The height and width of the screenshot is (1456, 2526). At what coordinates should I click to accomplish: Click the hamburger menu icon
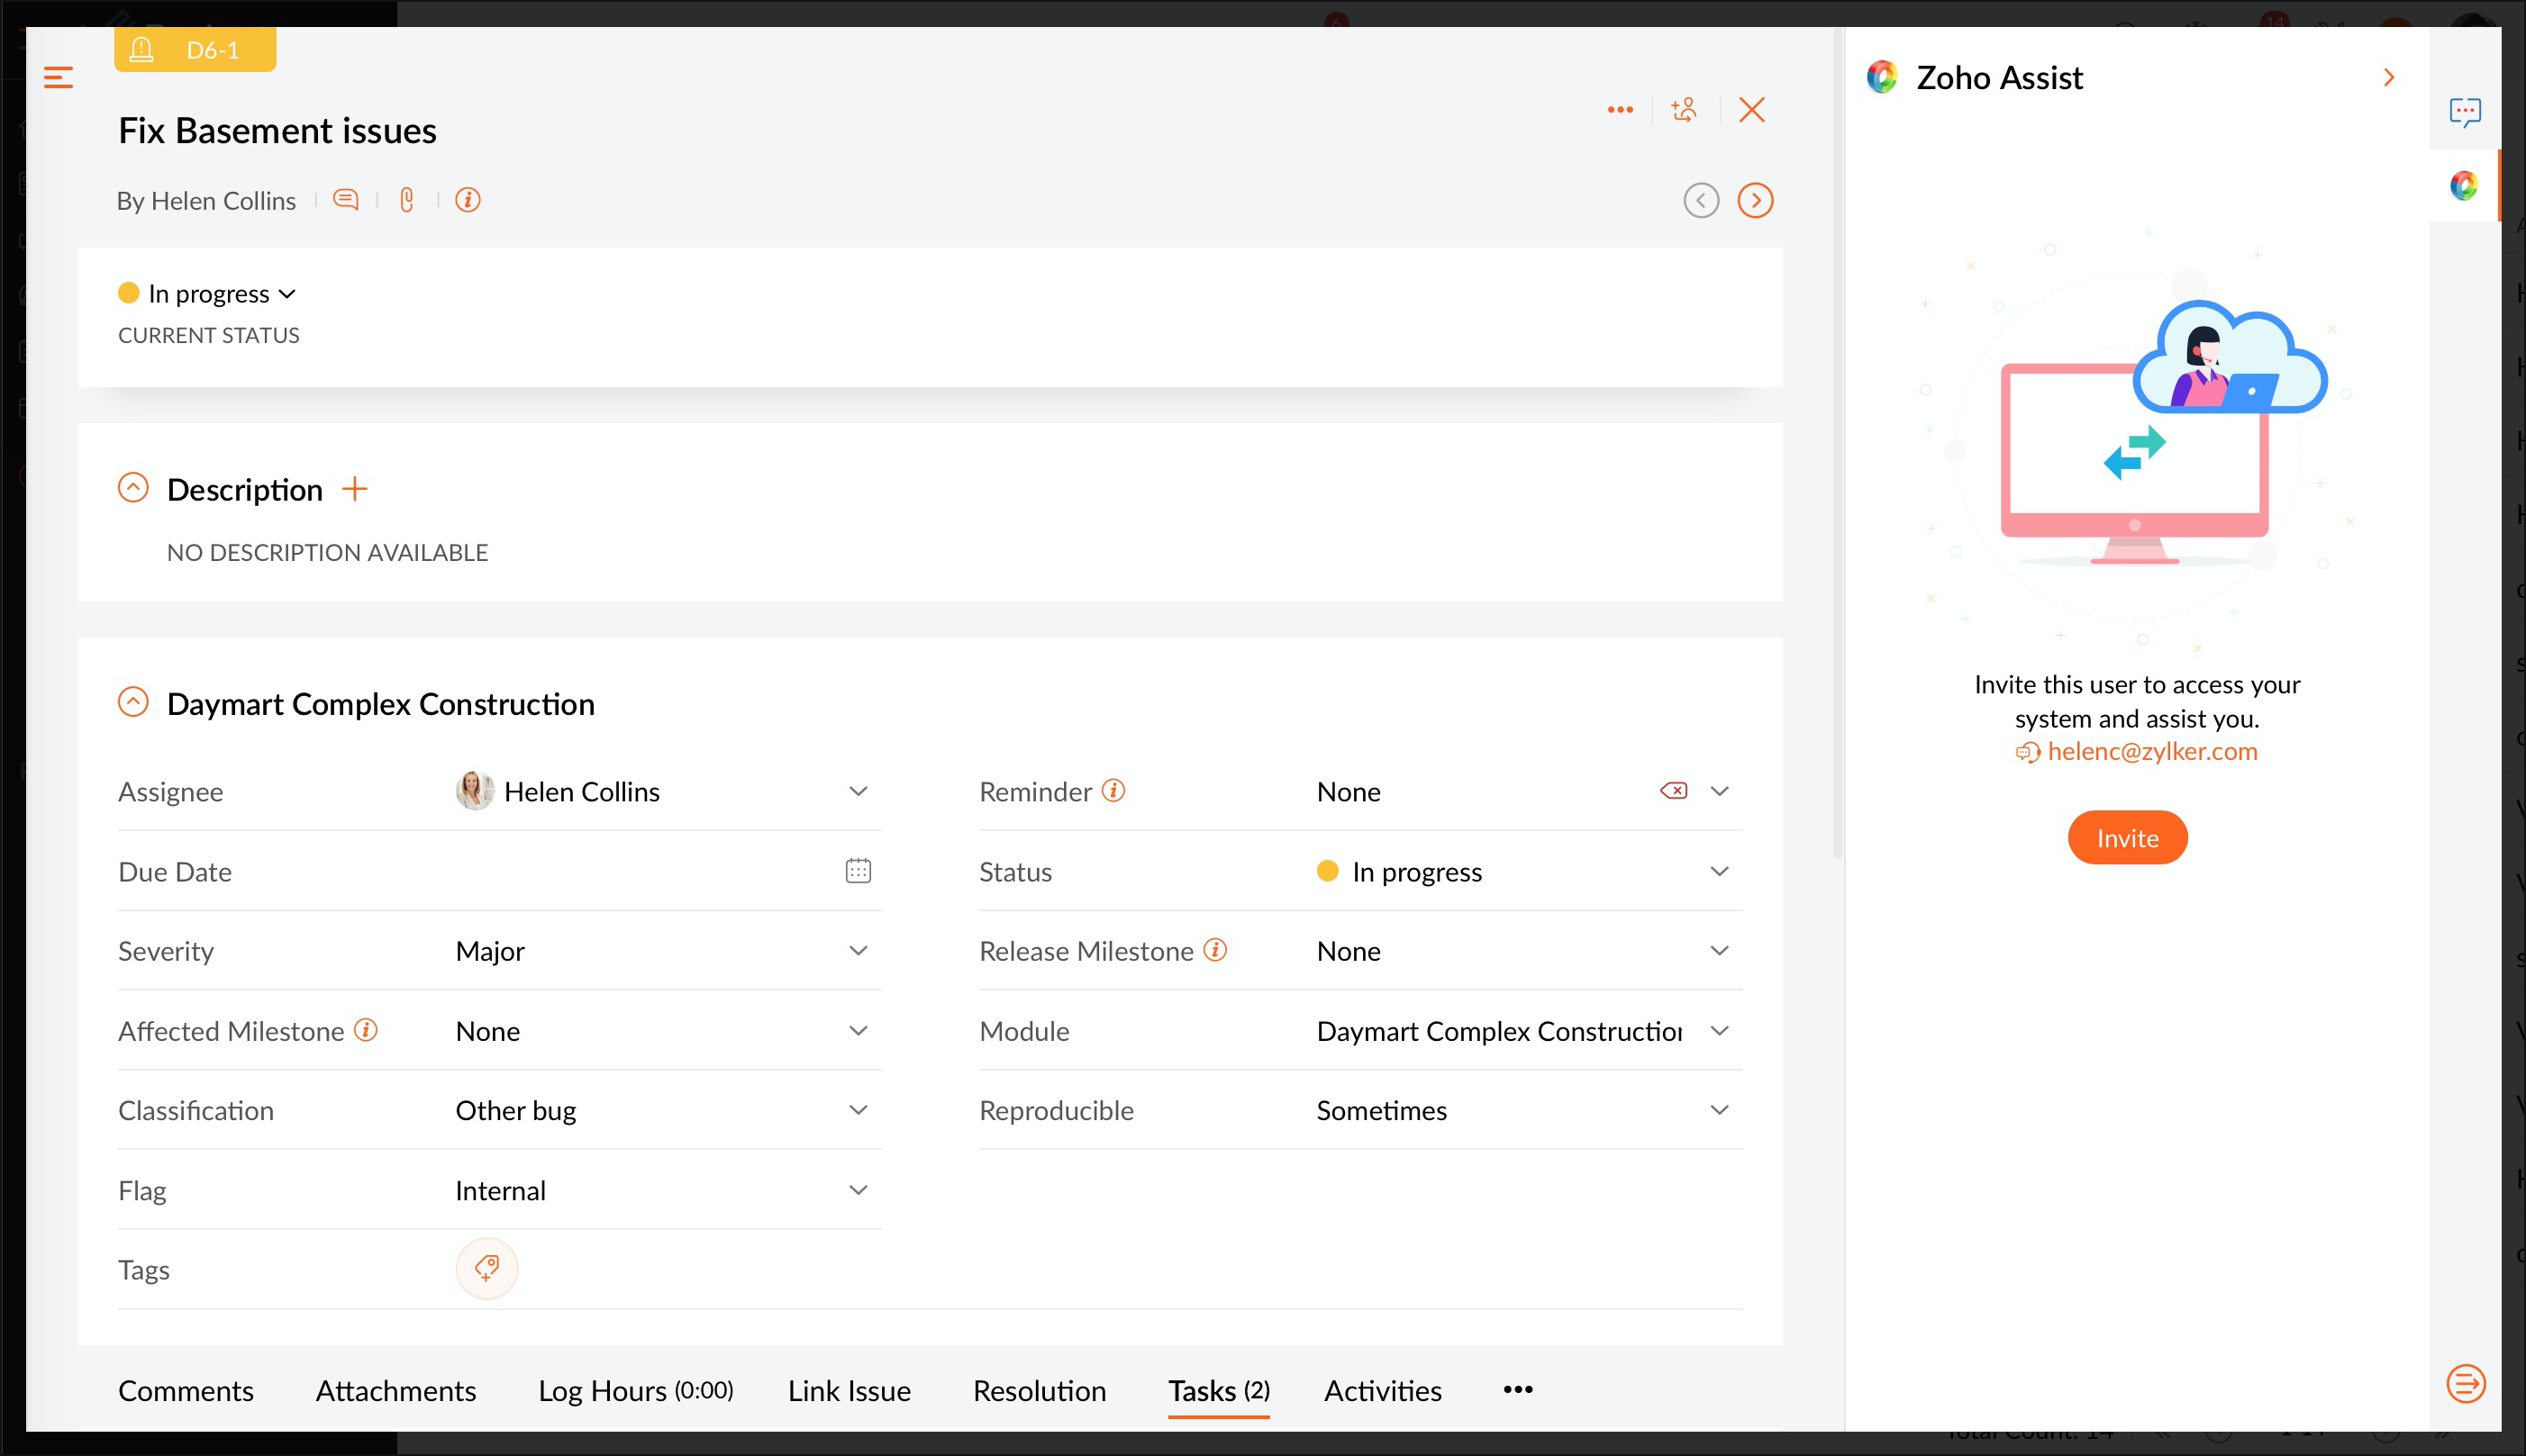(58, 77)
